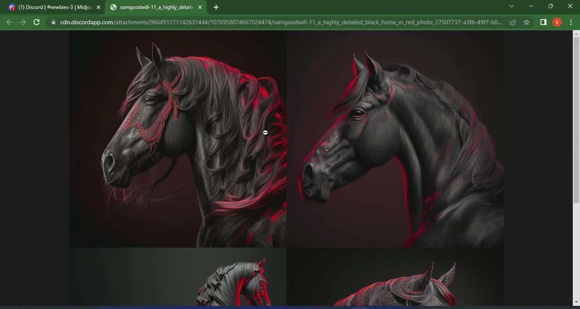
Task: Click the image to zoom out
Action: coord(265,132)
